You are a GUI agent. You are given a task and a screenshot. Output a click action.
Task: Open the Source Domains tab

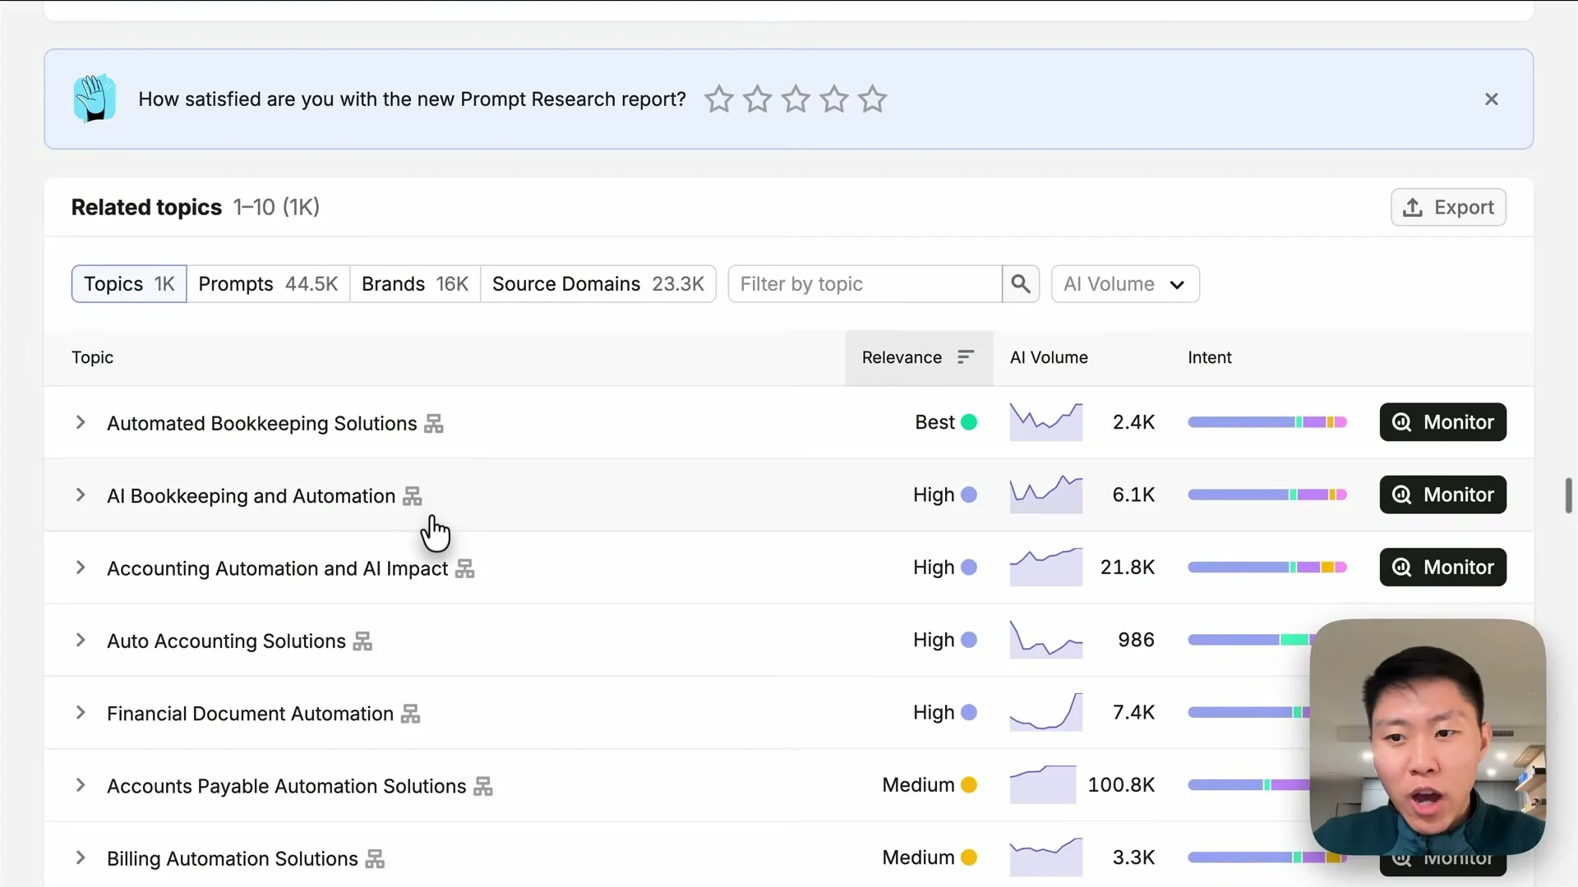point(598,284)
